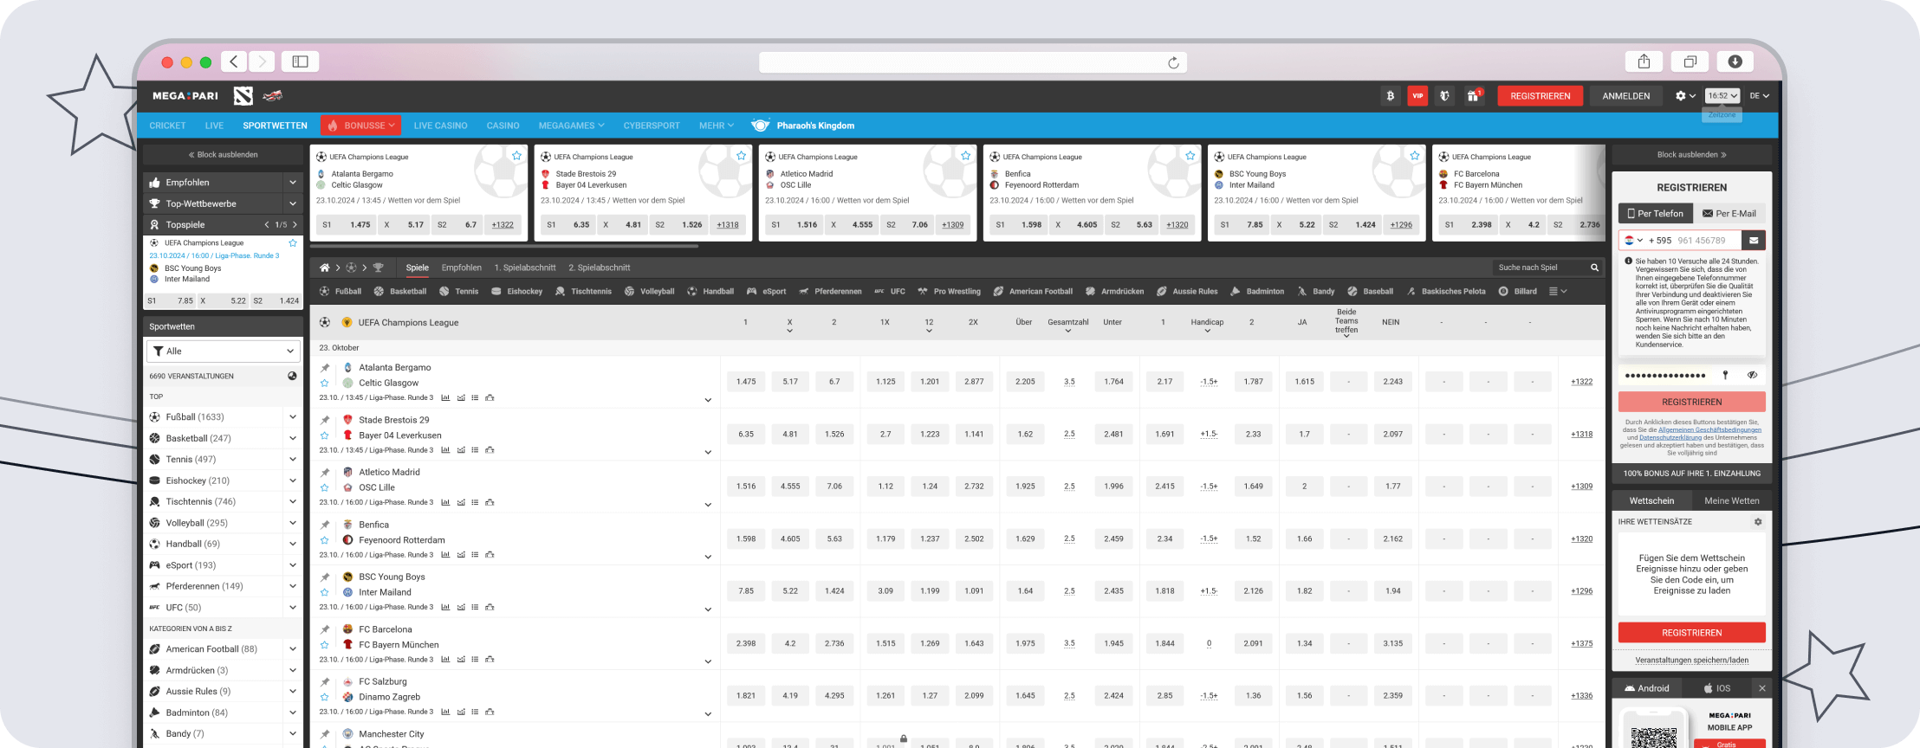Image resolution: width=1920 pixels, height=748 pixels.
Task: Select odds 1.475 for Atalanta Bergamo in list
Action: [x=746, y=382]
